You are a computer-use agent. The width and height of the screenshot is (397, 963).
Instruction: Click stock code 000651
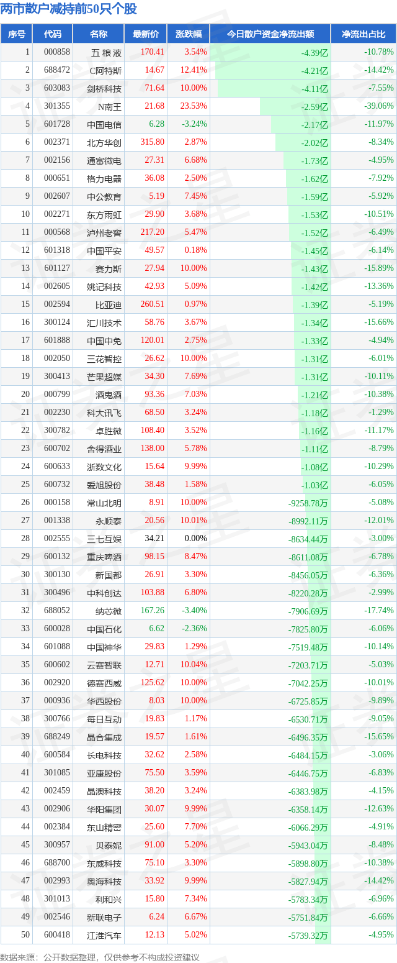tap(57, 178)
